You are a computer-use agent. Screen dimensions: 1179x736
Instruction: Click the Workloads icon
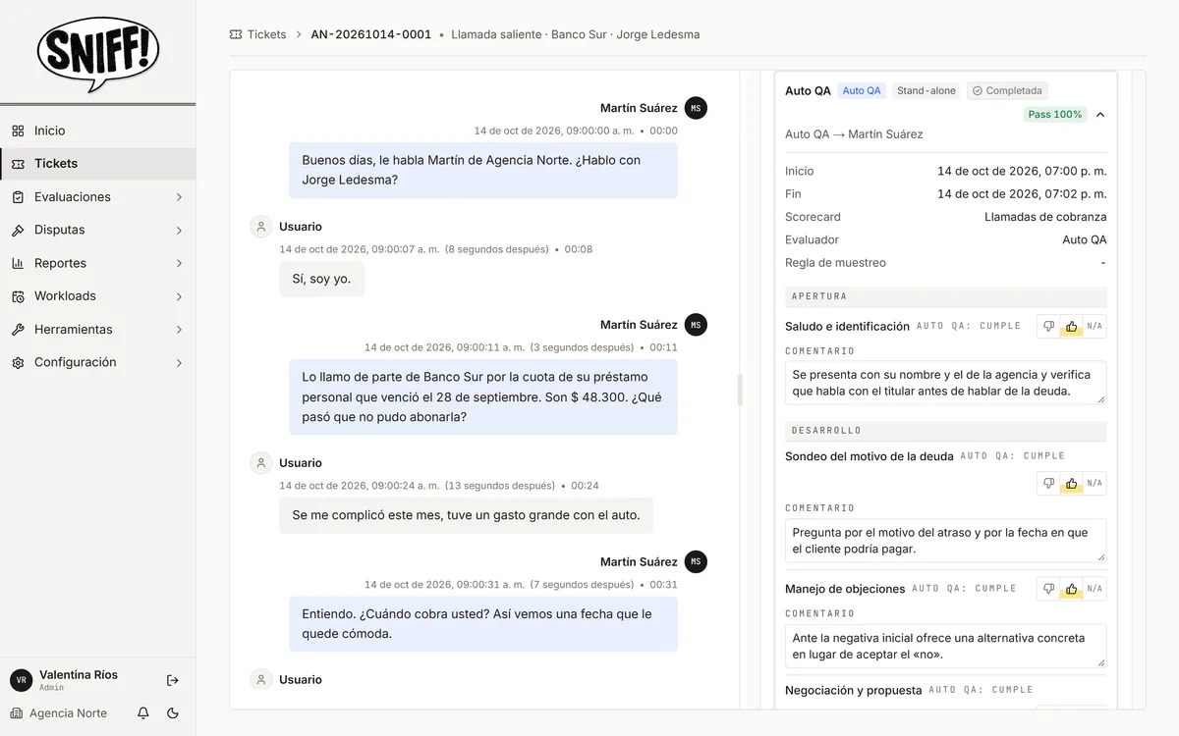click(18, 296)
